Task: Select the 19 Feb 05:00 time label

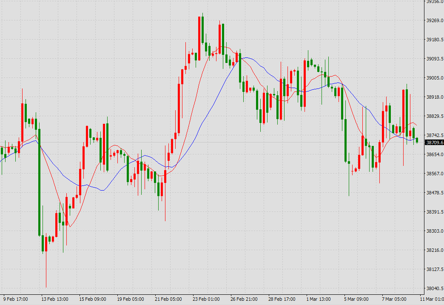Action: 131,299
